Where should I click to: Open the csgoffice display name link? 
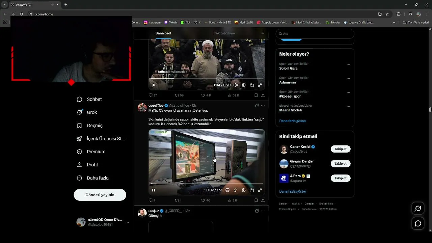[x=156, y=106]
